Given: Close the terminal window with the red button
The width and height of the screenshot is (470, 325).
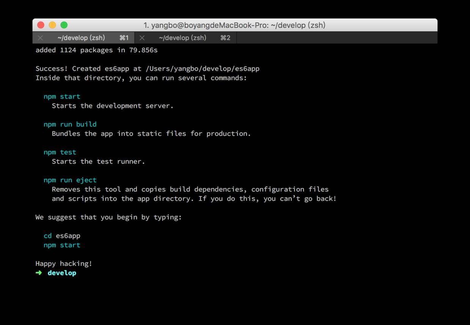Looking at the screenshot, I should pos(41,25).
